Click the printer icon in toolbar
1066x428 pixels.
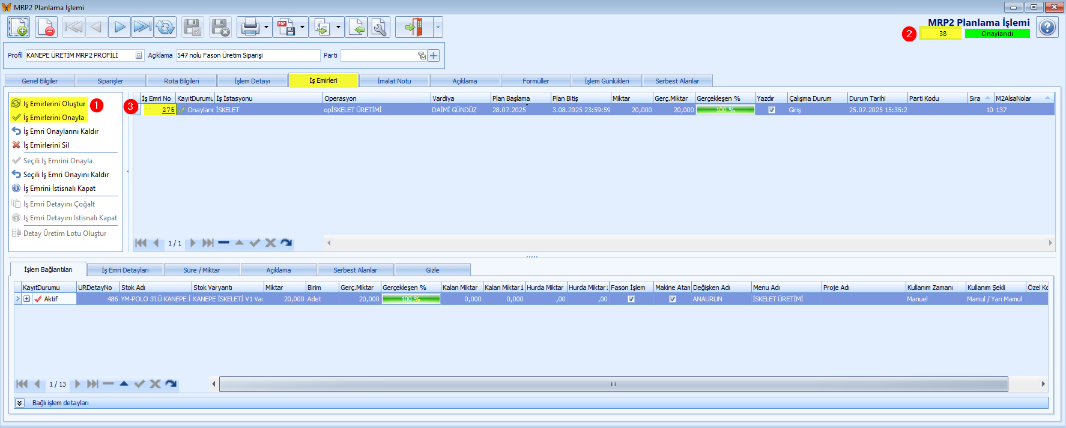click(250, 27)
